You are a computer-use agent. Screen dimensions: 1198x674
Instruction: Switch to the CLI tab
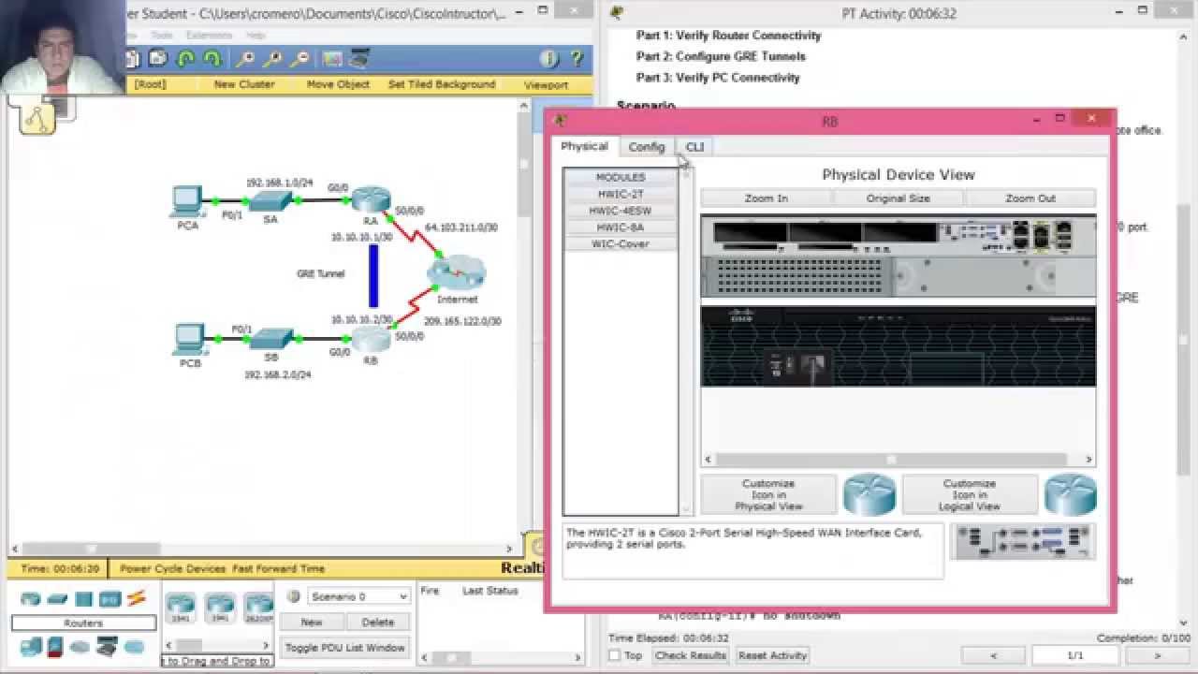[x=694, y=147]
